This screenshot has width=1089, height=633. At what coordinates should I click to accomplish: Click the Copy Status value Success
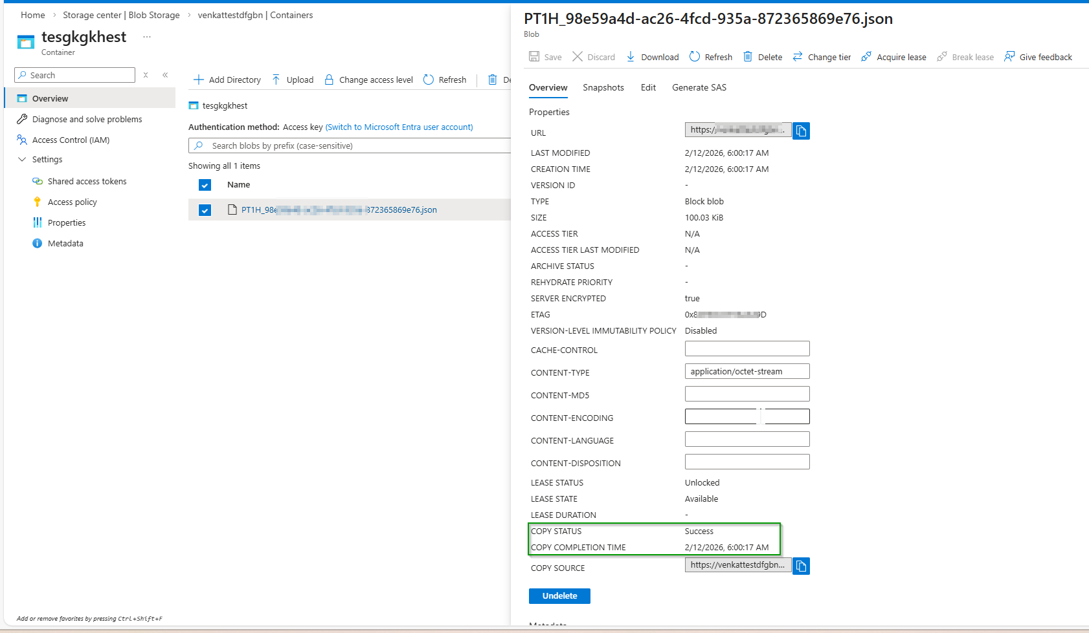[699, 531]
